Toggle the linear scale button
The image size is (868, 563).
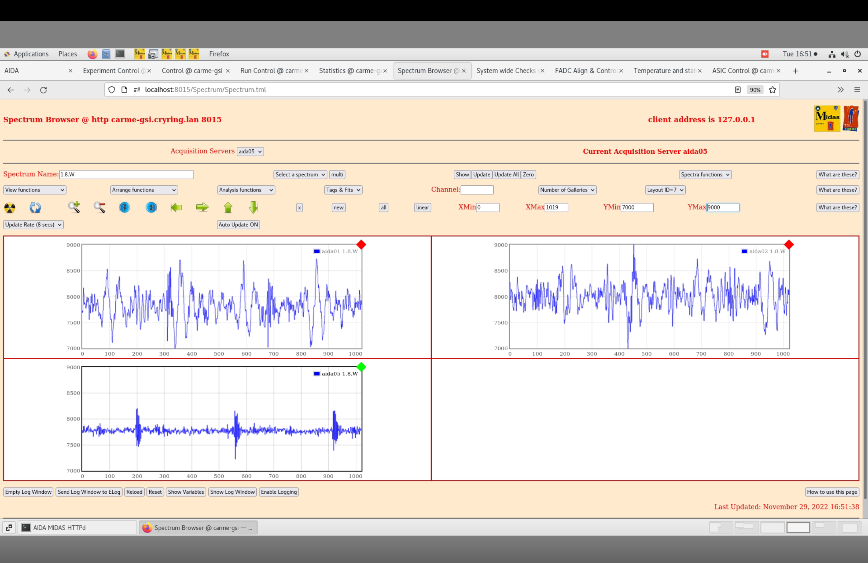coord(422,208)
